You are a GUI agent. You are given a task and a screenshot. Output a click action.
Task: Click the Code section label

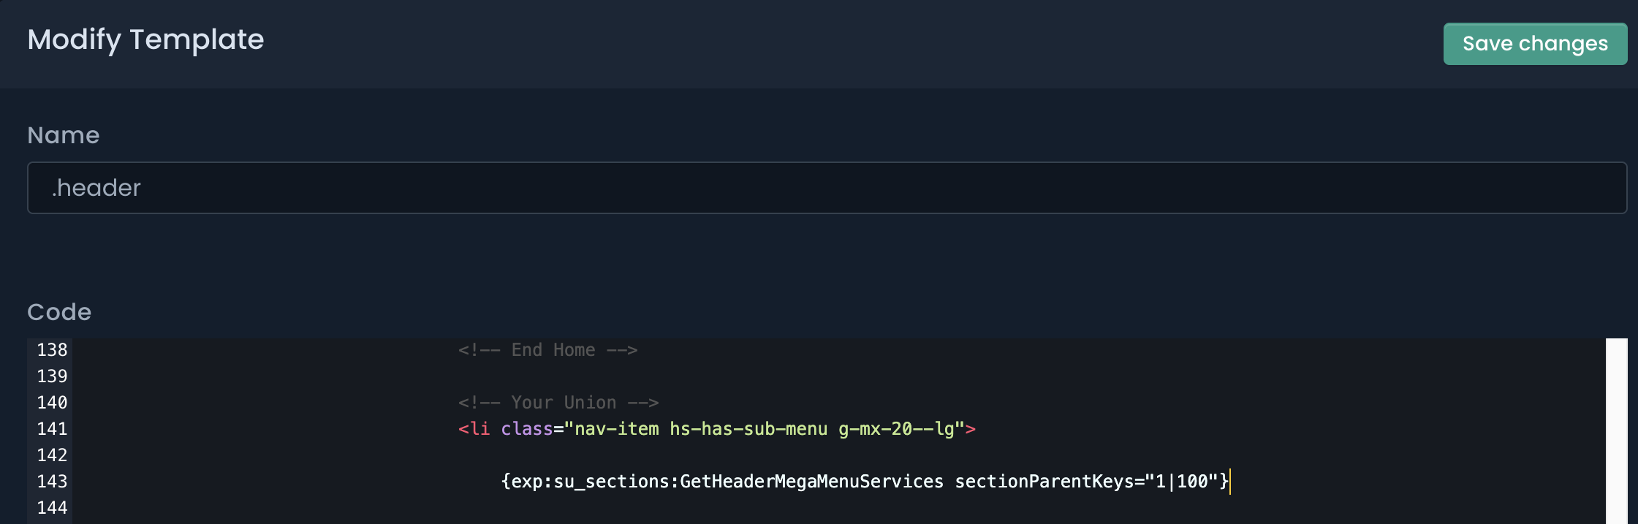coord(59,312)
